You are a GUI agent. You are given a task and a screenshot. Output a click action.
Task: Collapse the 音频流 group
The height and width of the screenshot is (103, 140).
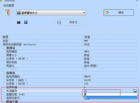[4, 73]
